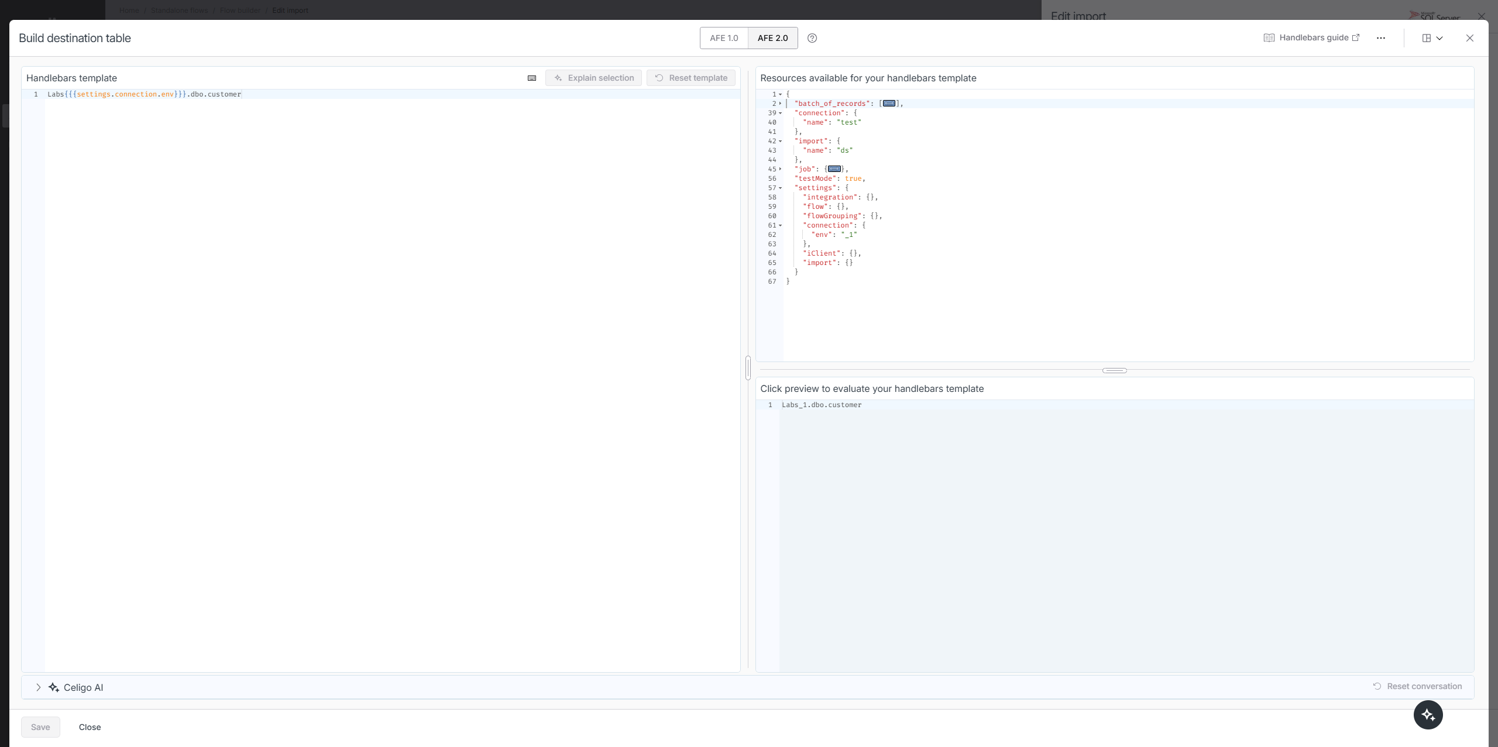Viewport: 1498px width, 747px height.
Task: Click into the handlebars template editor line
Action: coord(351,94)
